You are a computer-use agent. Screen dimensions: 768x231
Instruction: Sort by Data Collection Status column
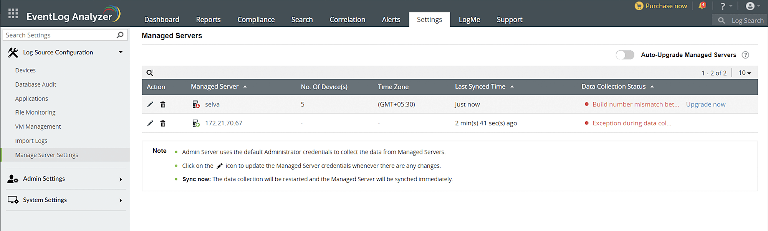click(x=617, y=87)
